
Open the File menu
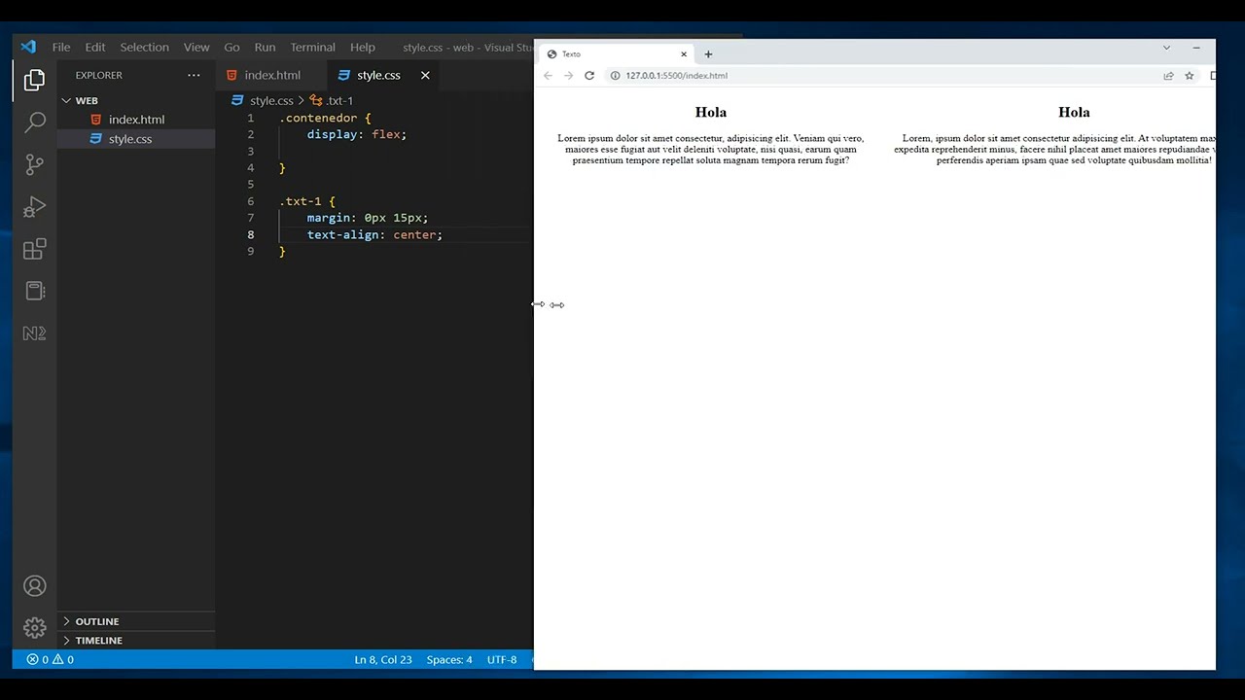tap(61, 47)
